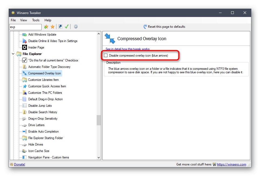
Task: Click the Drag-n-Drop Sensitivity icon
Action: coord(24,119)
